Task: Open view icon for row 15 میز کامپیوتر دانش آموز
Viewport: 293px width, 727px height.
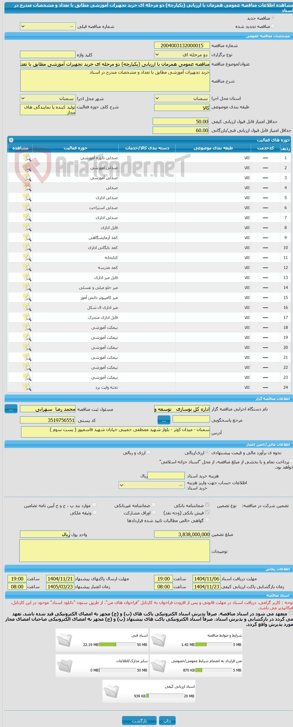Action: point(27,297)
